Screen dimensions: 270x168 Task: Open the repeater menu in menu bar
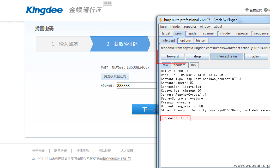click(190, 27)
